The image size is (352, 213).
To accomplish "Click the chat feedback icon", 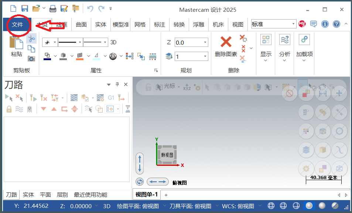I will tap(313, 24).
